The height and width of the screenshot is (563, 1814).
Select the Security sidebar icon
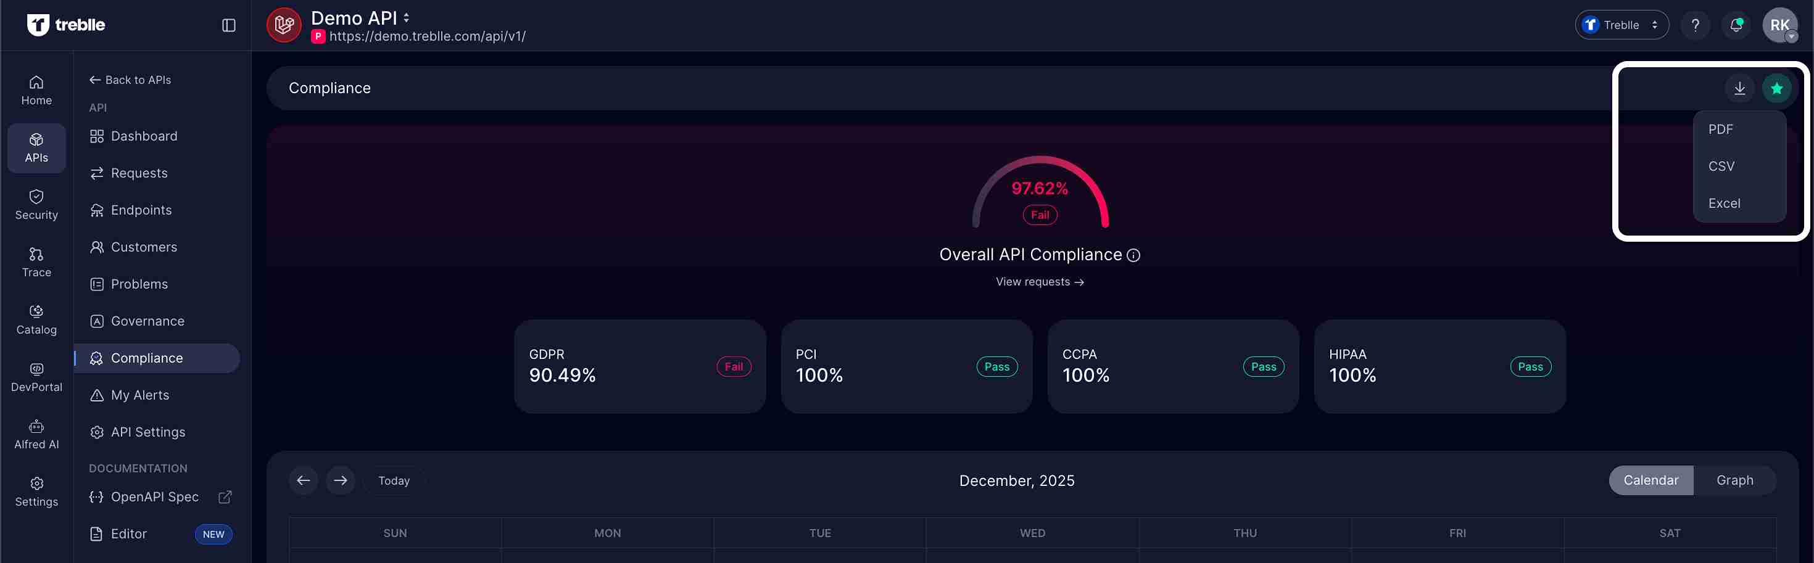click(36, 203)
